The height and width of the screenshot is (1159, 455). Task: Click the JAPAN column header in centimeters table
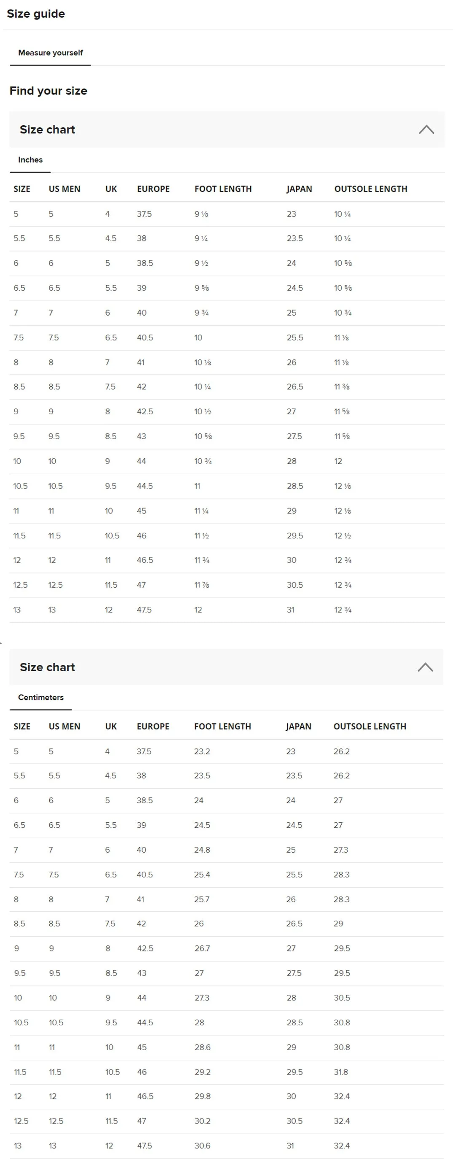(298, 726)
